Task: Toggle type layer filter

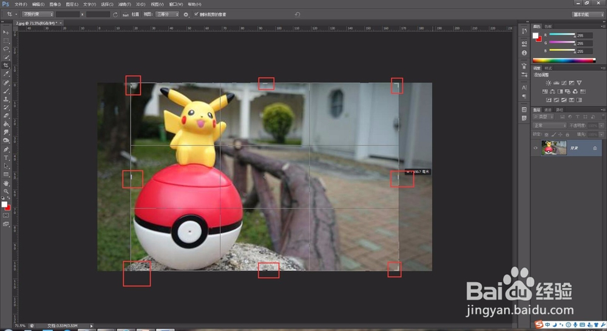Action: [x=578, y=116]
